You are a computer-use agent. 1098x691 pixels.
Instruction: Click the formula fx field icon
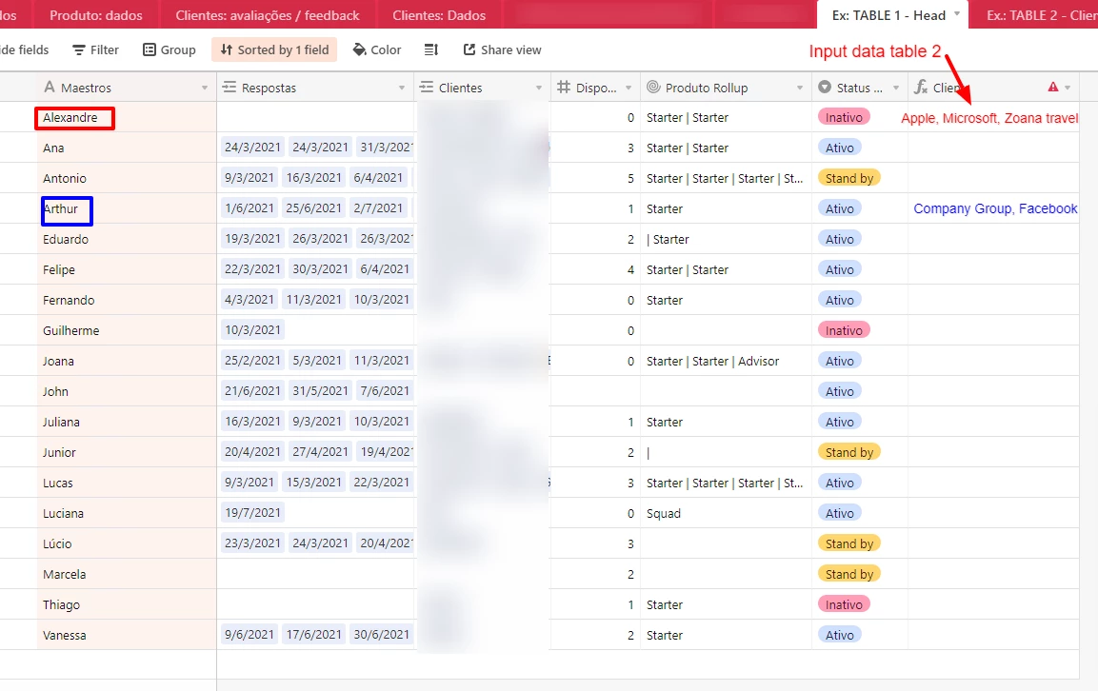[x=921, y=87]
